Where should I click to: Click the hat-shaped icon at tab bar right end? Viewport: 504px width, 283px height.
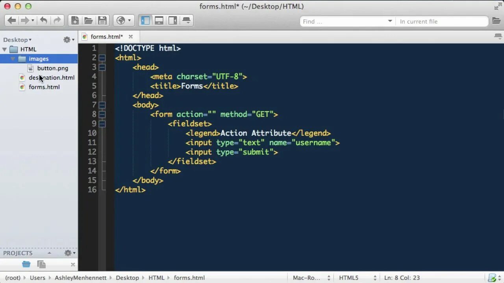498,37
